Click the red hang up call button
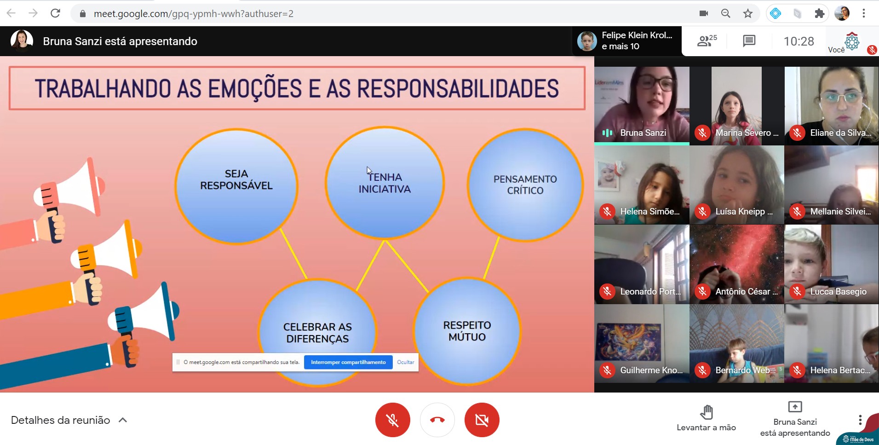Image resolution: width=879 pixels, height=445 pixels. pyautogui.click(x=437, y=420)
